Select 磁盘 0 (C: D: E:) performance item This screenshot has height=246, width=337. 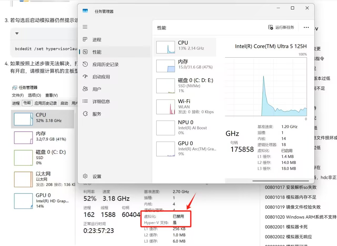tap(185, 86)
